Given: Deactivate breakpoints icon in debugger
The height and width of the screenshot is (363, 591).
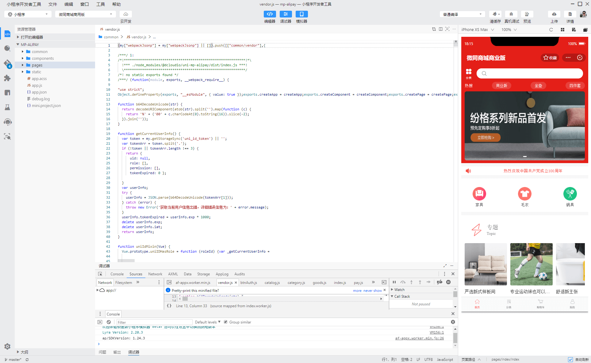Looking at the screenshot, I should 439,282.
